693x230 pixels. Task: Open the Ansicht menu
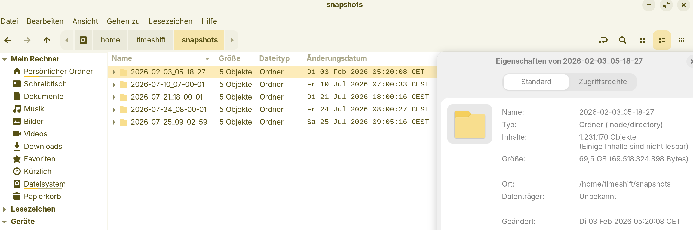click(85, 21)
